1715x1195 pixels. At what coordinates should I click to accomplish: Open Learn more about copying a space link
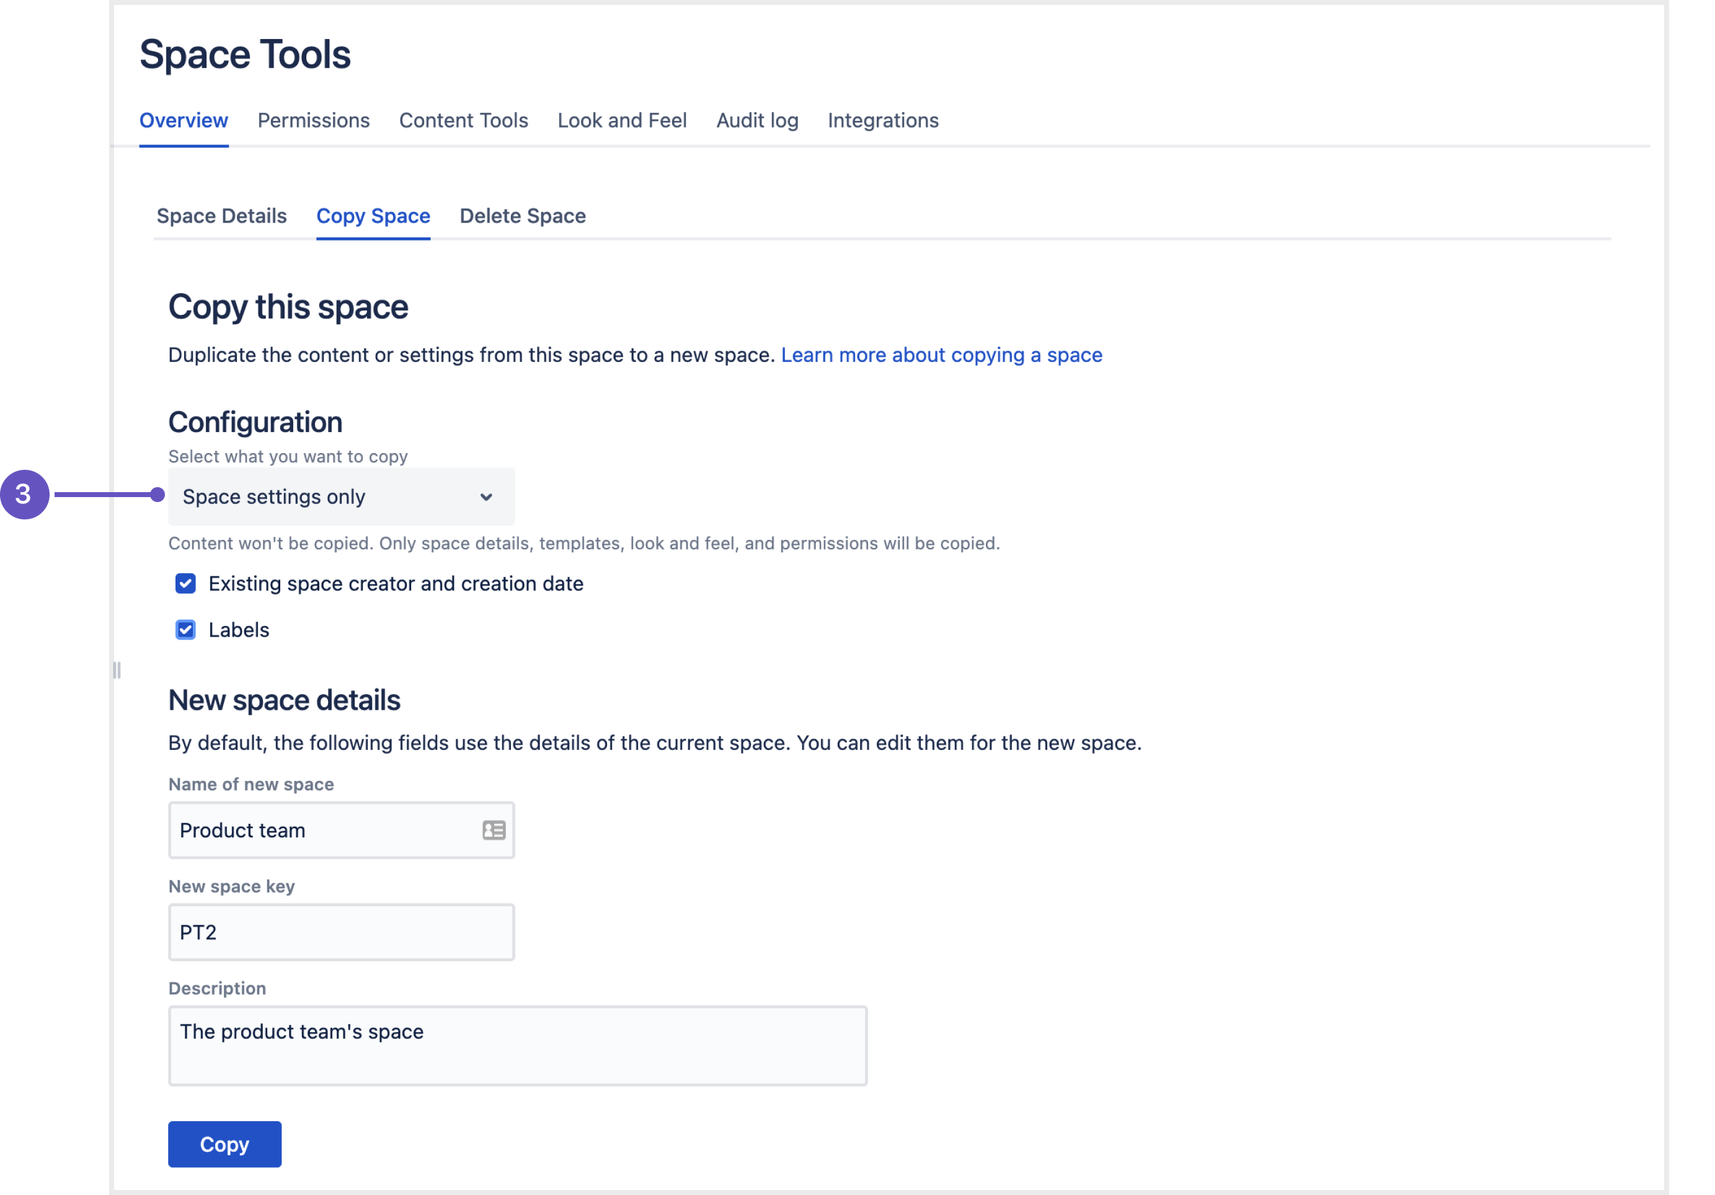click(x=941, y=355)
